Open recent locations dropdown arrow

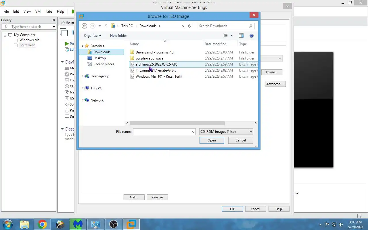pyautogui.click(x=99, y=26)
